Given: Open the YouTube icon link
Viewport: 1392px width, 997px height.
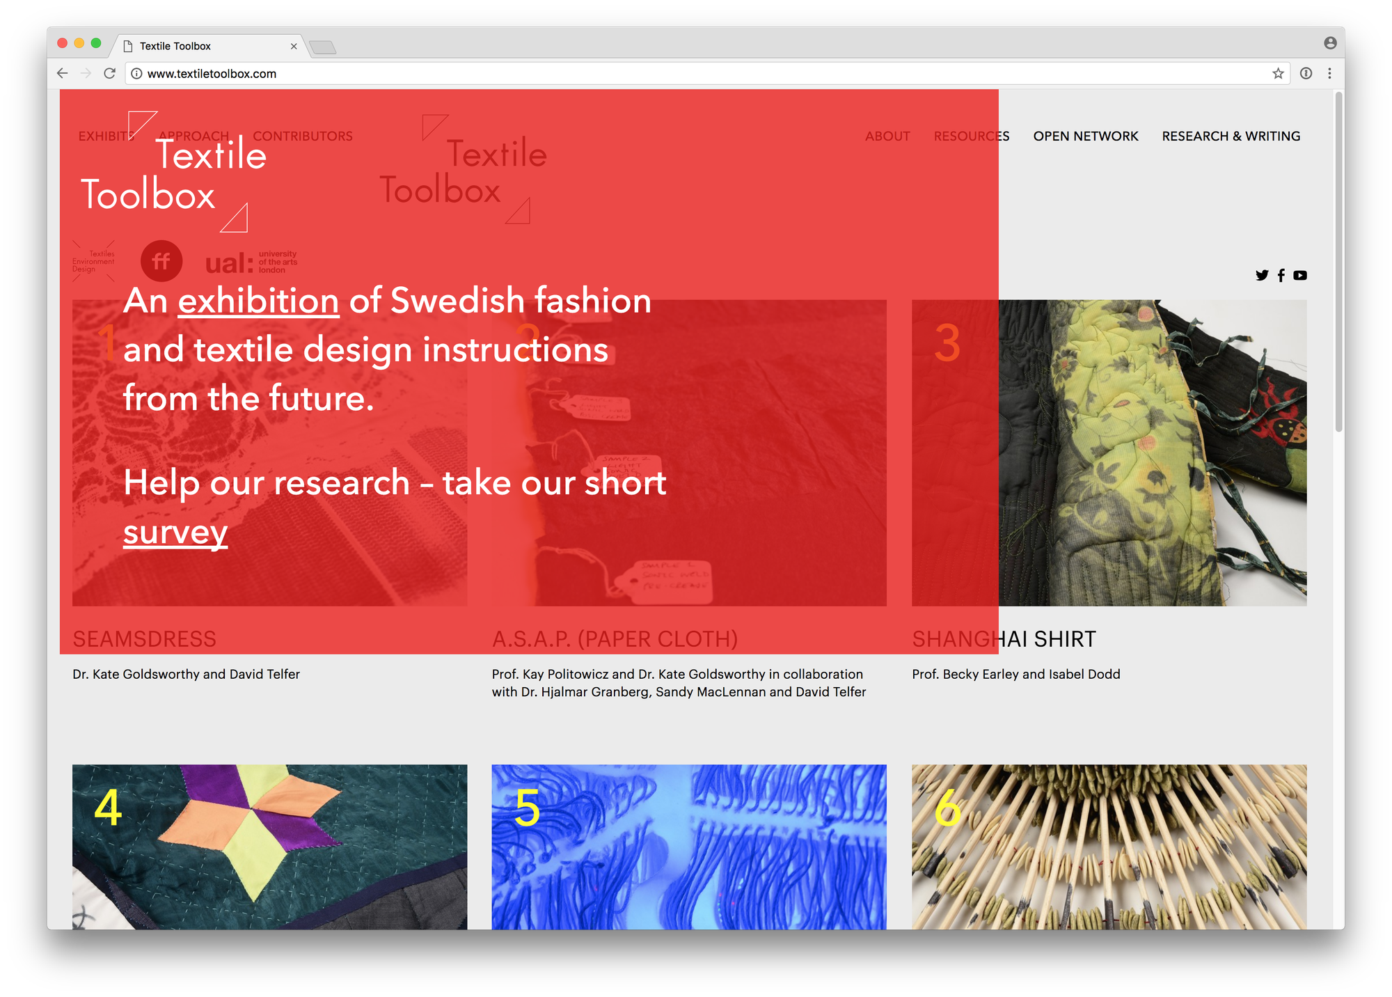Looking at the screenshot, I should [x=1300, y=275].
